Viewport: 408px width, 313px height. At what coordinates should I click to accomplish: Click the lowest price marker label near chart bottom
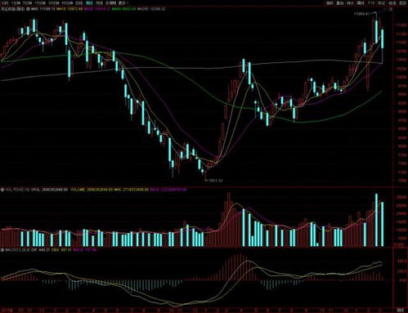tap(216, 181)
